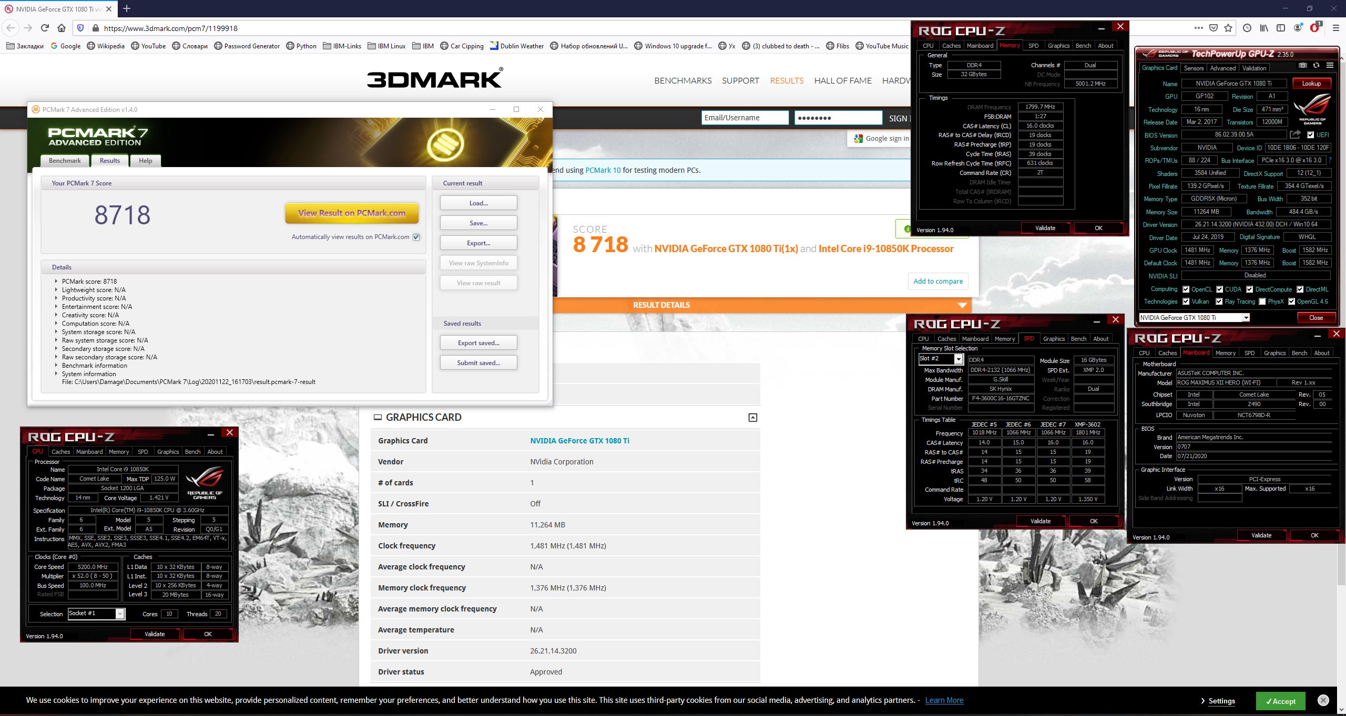The image size is (1346, 716).
Task: Open the Advanced tab in GPU-Z
Action: click(1223, 68)
